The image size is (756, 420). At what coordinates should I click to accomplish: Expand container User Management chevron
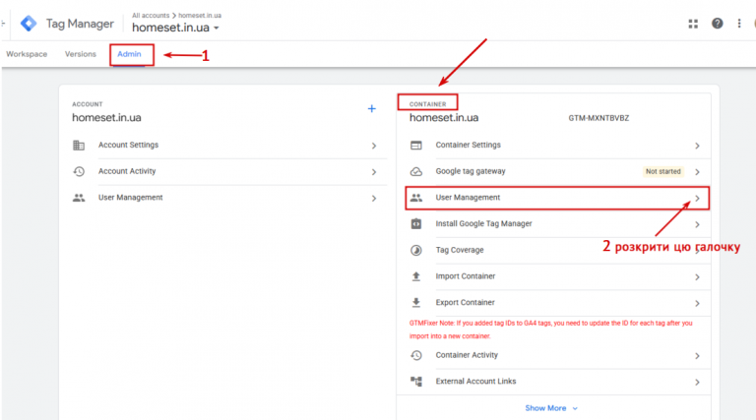[697, 198]
